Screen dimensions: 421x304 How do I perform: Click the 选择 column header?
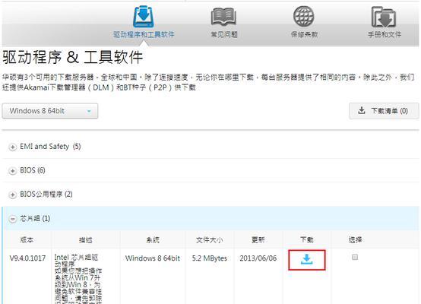pyautogui.click(x=355, y=239)
